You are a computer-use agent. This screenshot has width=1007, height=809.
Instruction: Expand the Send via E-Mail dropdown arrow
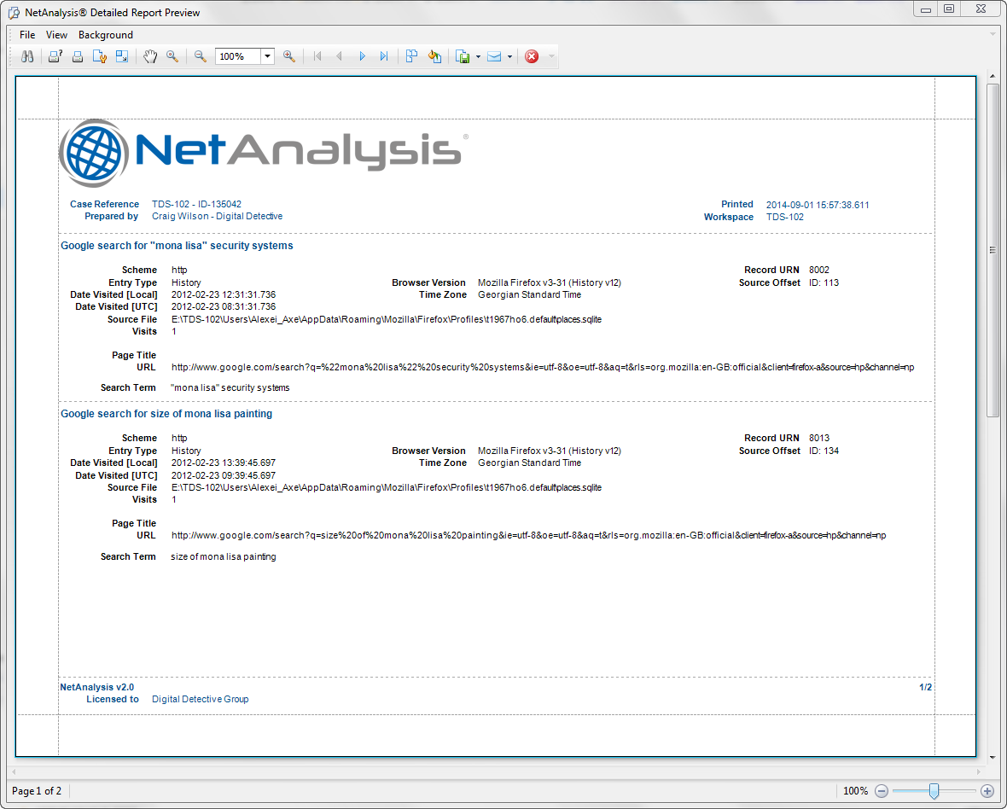[x=509, y=56]
